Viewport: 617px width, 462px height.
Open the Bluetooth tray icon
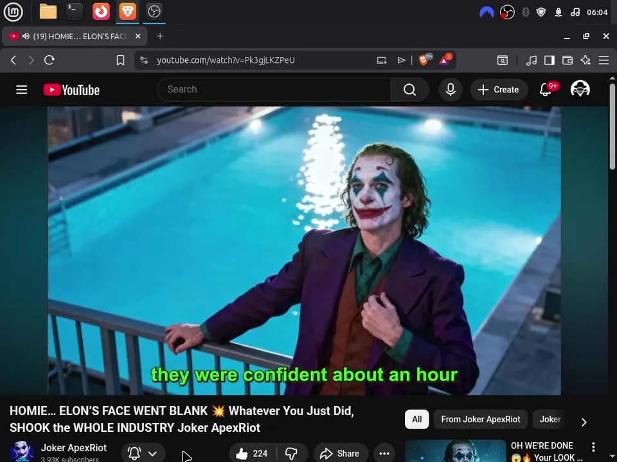click(x=525, y=12)
